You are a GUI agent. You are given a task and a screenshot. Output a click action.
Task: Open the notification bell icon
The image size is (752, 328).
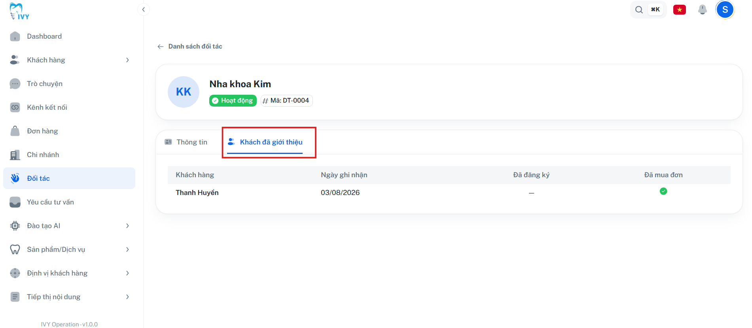click(x=702, y=9)
